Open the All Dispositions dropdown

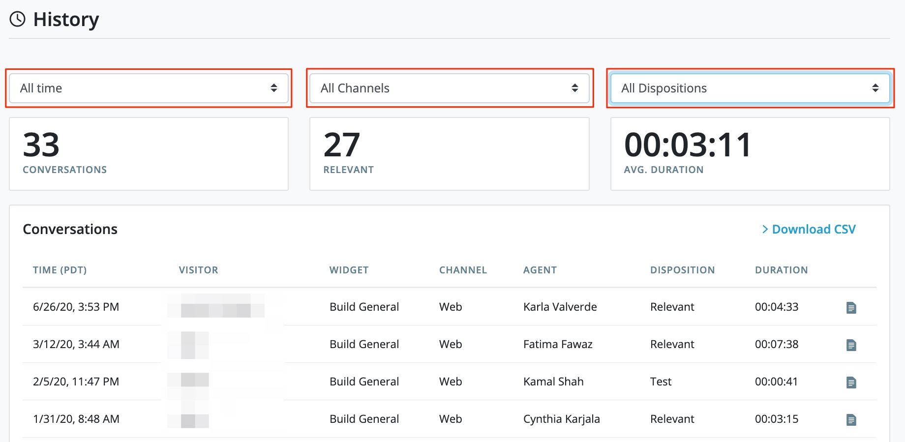click(x=750, y=88)
